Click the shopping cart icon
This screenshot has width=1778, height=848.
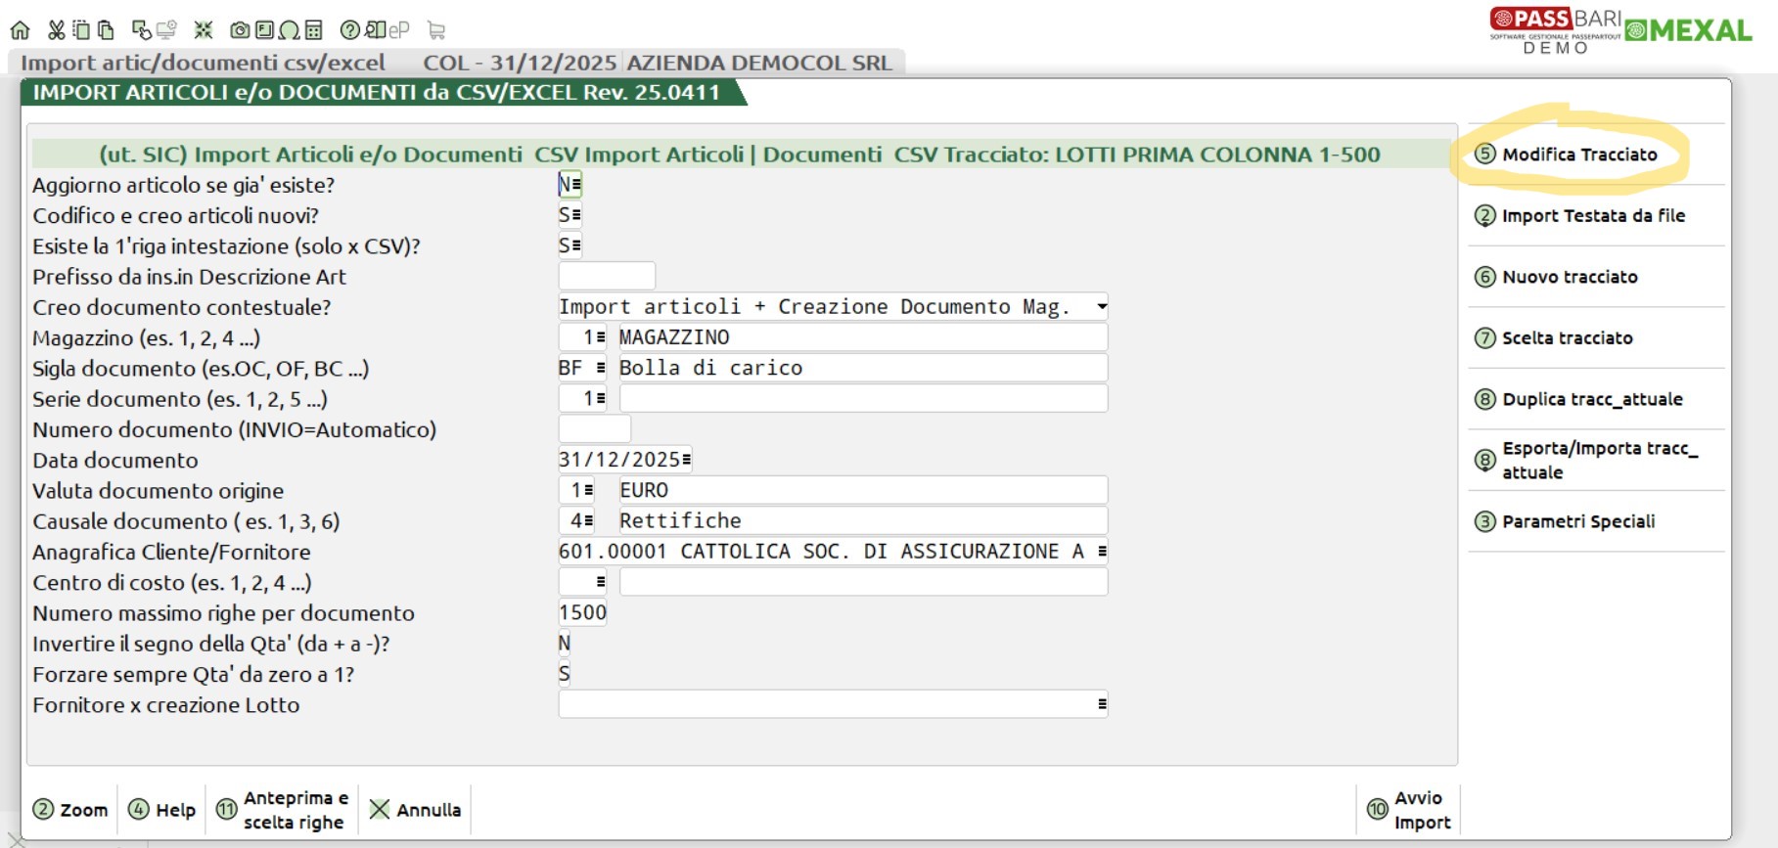[436, 30]
